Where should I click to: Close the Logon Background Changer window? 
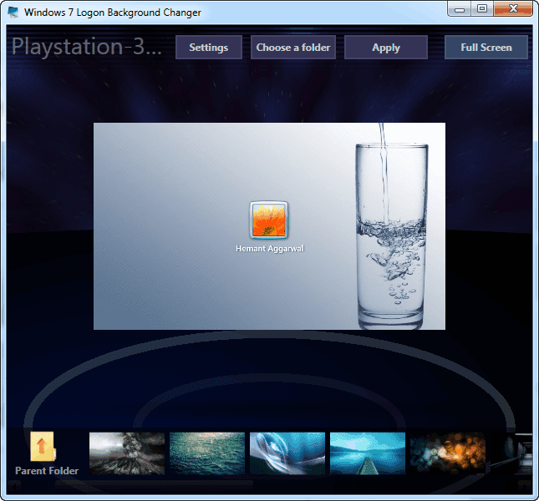(513, 9)
